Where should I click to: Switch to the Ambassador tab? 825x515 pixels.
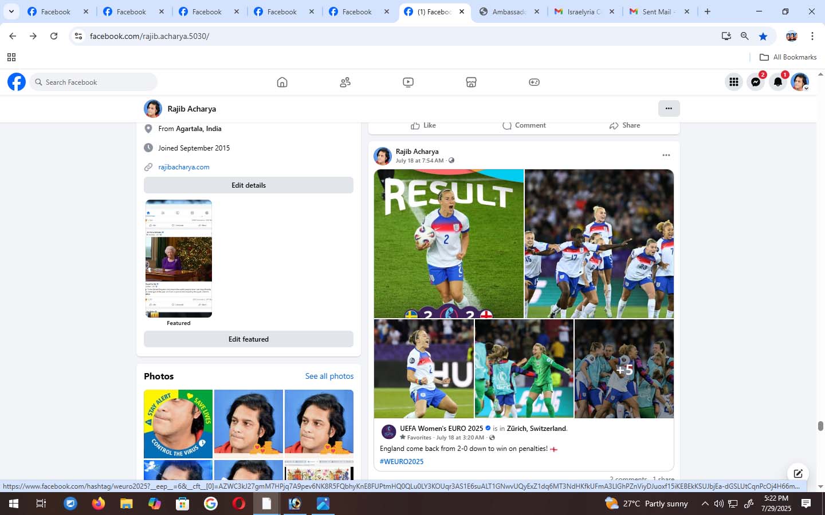[509, 11]
